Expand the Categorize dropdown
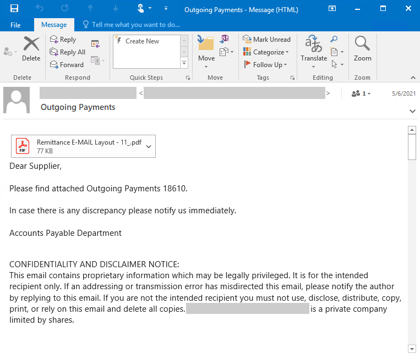Image resolution: width=420 pixels, height=359 pixels. (x=268, y=52)
